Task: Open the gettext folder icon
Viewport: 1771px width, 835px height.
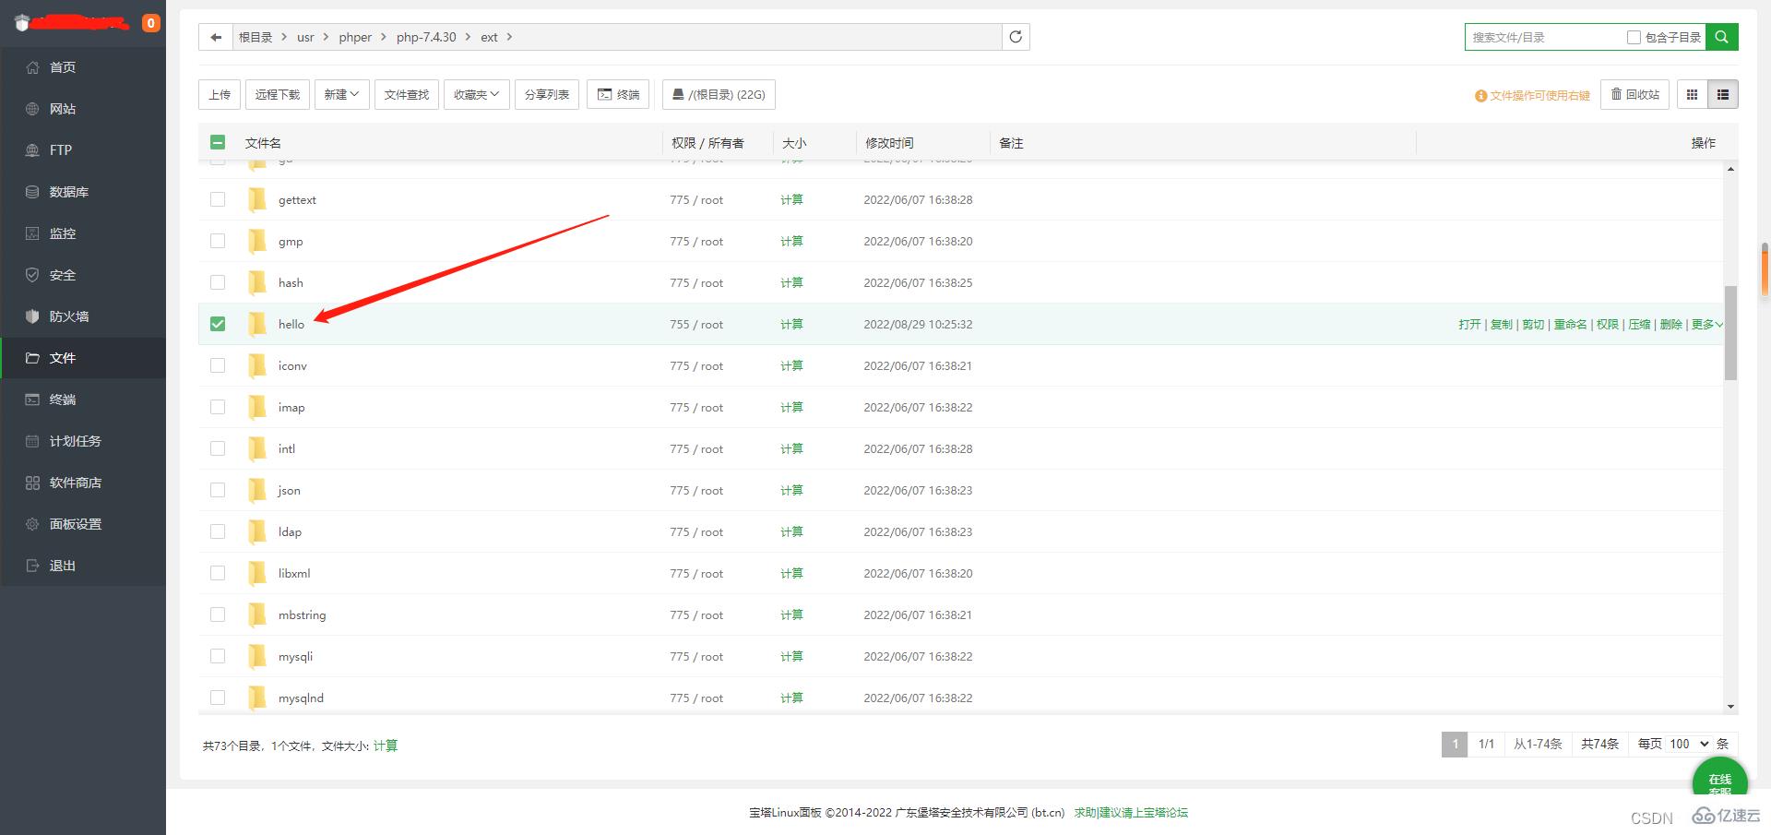Action: [257, 199]
